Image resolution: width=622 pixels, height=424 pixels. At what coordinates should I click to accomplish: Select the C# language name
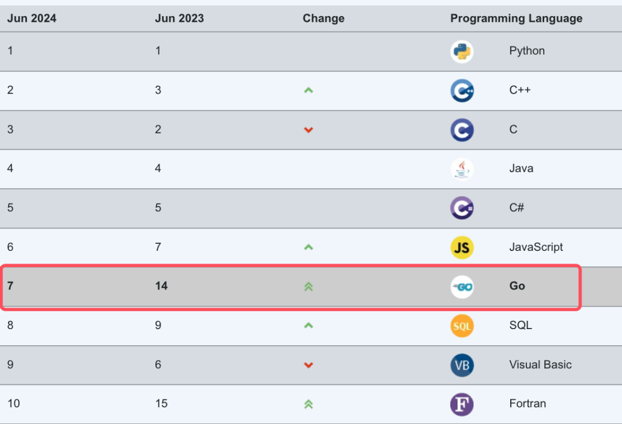click(517, 208)
